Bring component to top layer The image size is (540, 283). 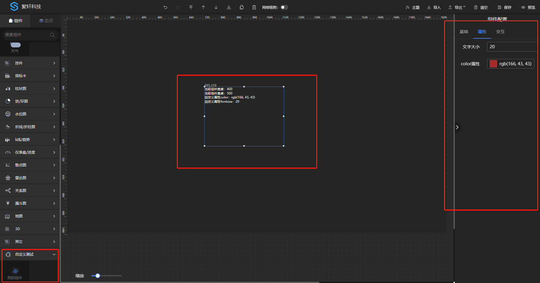191,7
